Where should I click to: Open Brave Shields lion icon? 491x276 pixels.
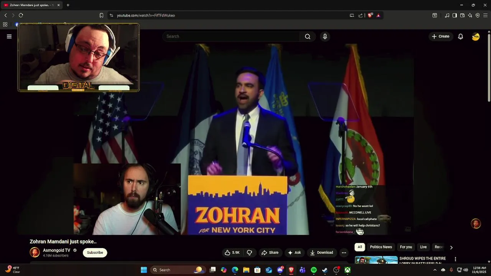point(370,15)
